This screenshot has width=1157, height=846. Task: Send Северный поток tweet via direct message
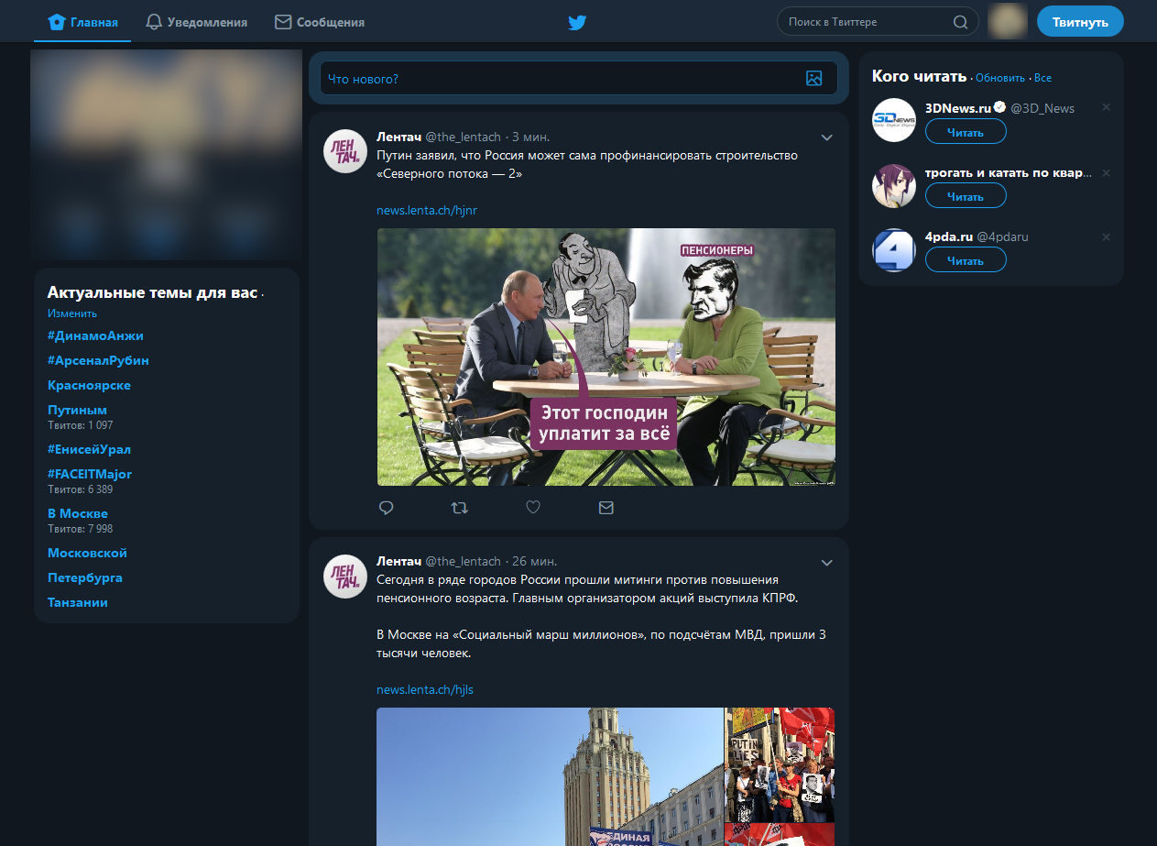click(606, 508)
